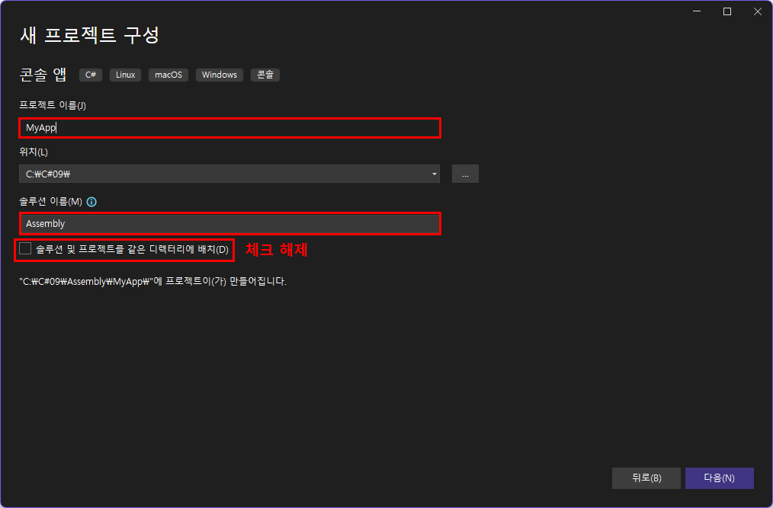Viewport: 773px width, 508px height.
Task: Click the 다음(N) next button
Action: (720, 478)
